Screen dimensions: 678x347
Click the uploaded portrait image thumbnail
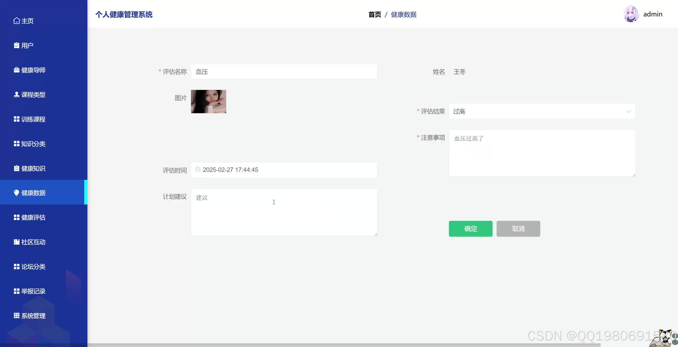(208, 101)
